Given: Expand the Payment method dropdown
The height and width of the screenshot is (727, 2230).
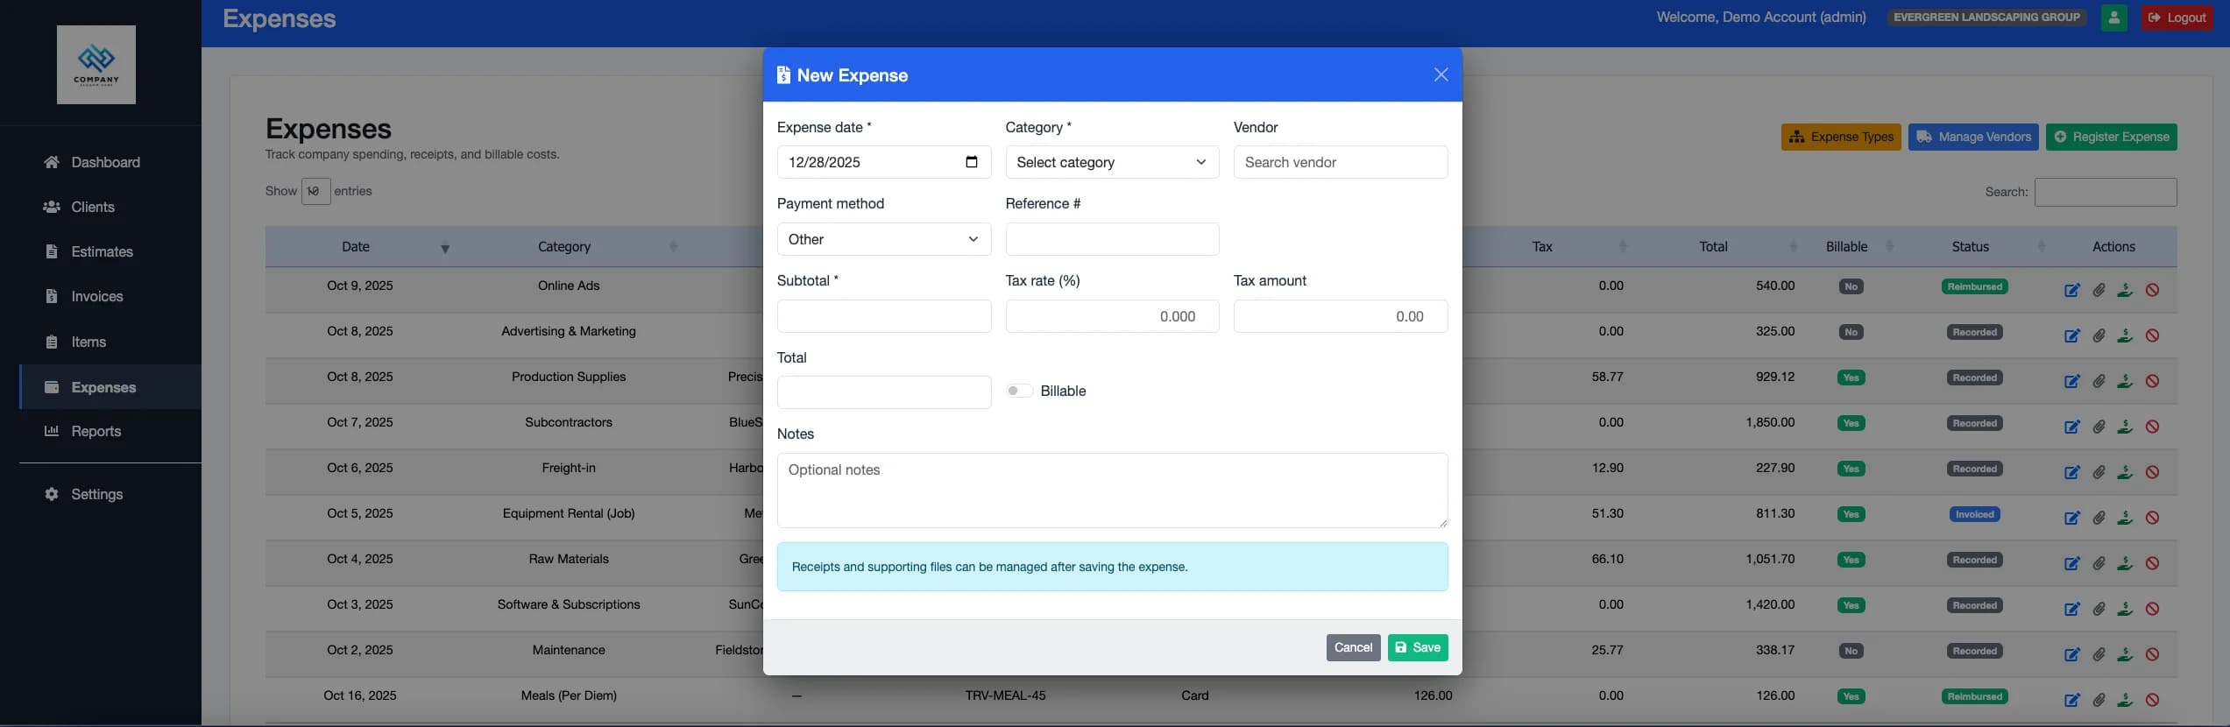Looking at the screenshot, I should pyautogui.click(x=883, y=240).
